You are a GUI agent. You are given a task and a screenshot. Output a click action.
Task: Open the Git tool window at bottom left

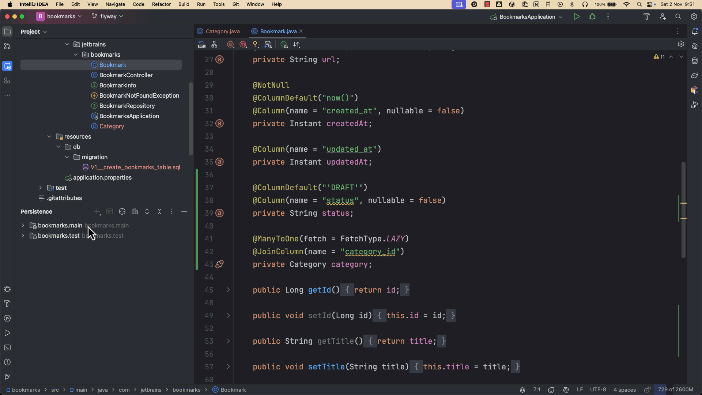click(7, 377)
